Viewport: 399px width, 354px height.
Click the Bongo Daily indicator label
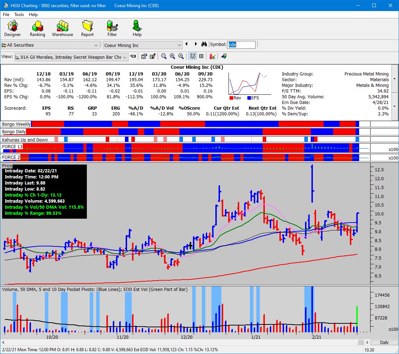(14, 132)
